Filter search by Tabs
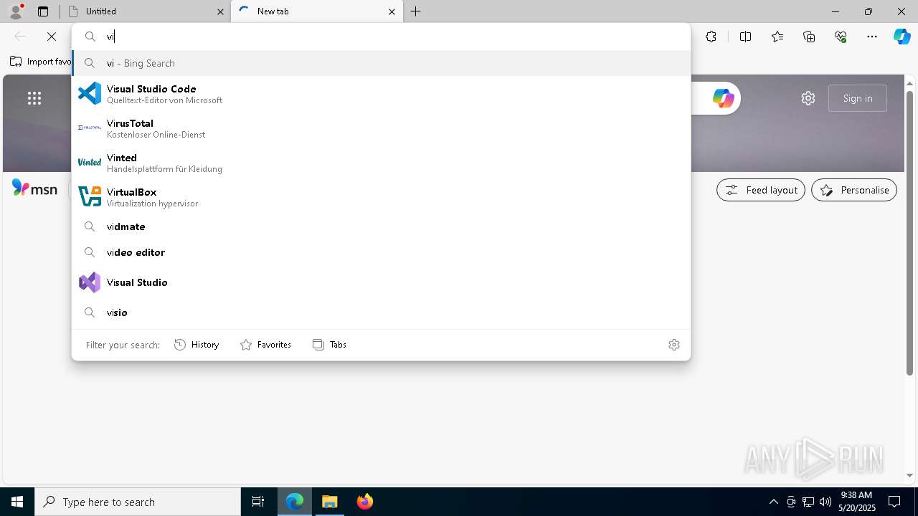The height and width of the screenshot is (516, 918). 330,345
